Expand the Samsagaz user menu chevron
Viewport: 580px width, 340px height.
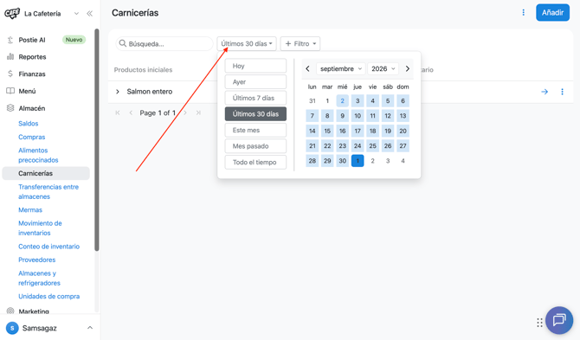(x=90, y=328)
